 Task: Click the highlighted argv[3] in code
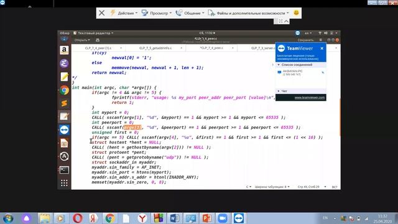132,127
